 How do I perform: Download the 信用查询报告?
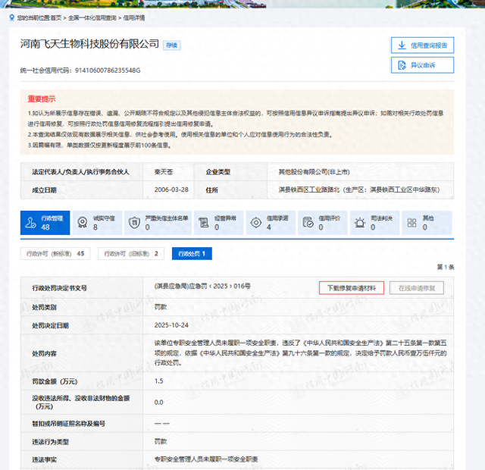pyautogui.click(x=422, y=45)
